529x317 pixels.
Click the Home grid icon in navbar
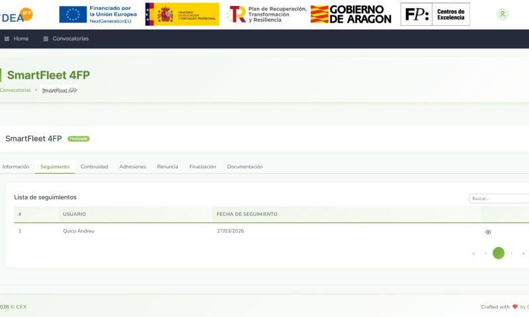pyautogui.click(x=7, y=39)
